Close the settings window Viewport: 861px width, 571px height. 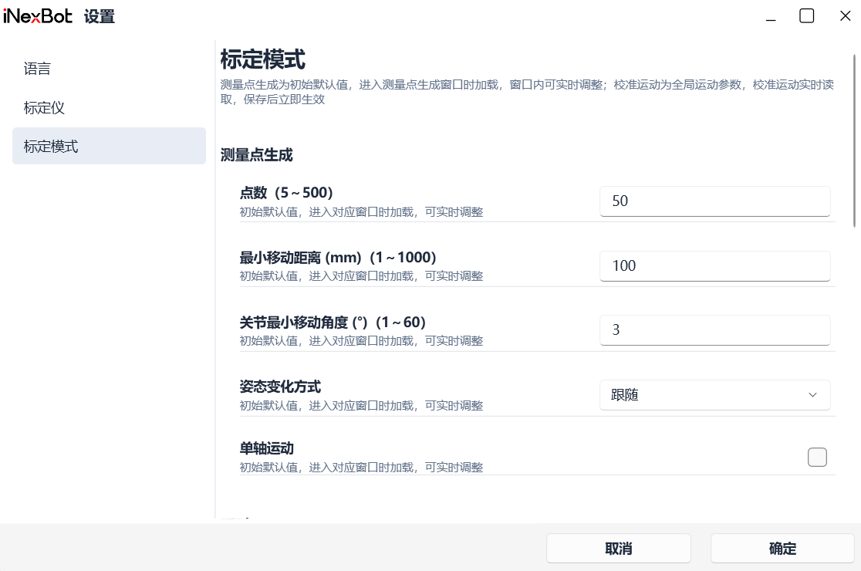[846, 16]
